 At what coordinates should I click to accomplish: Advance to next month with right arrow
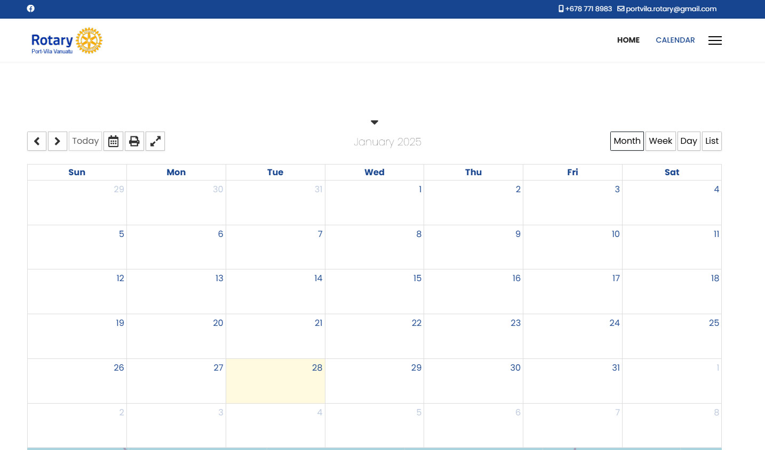click(x=58, y=141)
